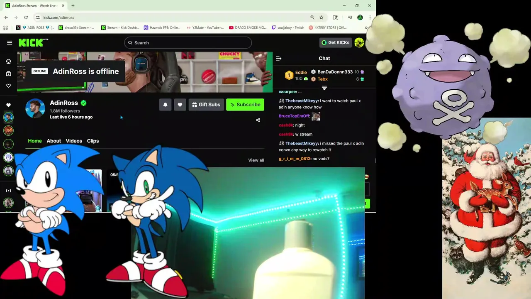This screenshot has height=299, width=531.
Task: Open the DRACO SMOKE bookmark
Action: point(248,28)
